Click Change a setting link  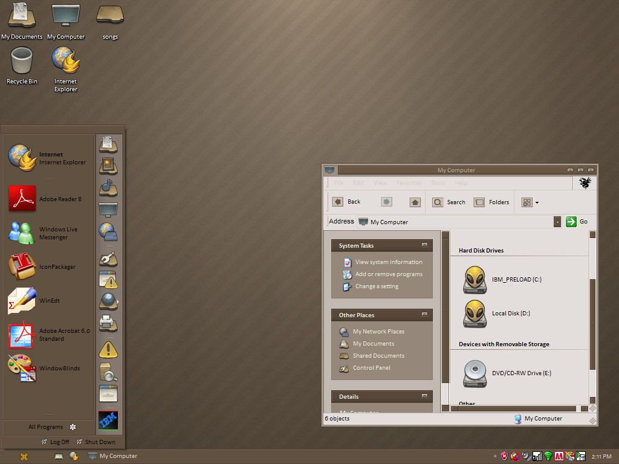(371, 286)
